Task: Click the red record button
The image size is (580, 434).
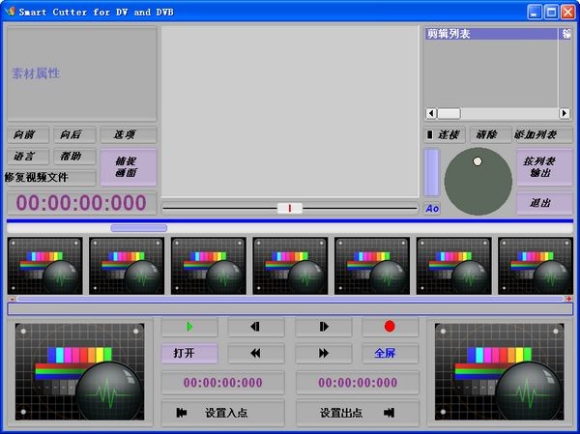Action: 390,327
